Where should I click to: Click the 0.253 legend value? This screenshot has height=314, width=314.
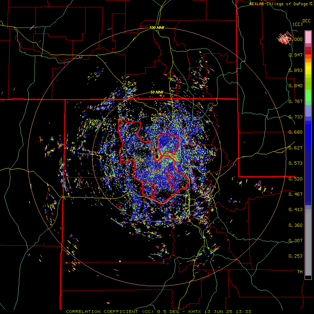(296, 256)
